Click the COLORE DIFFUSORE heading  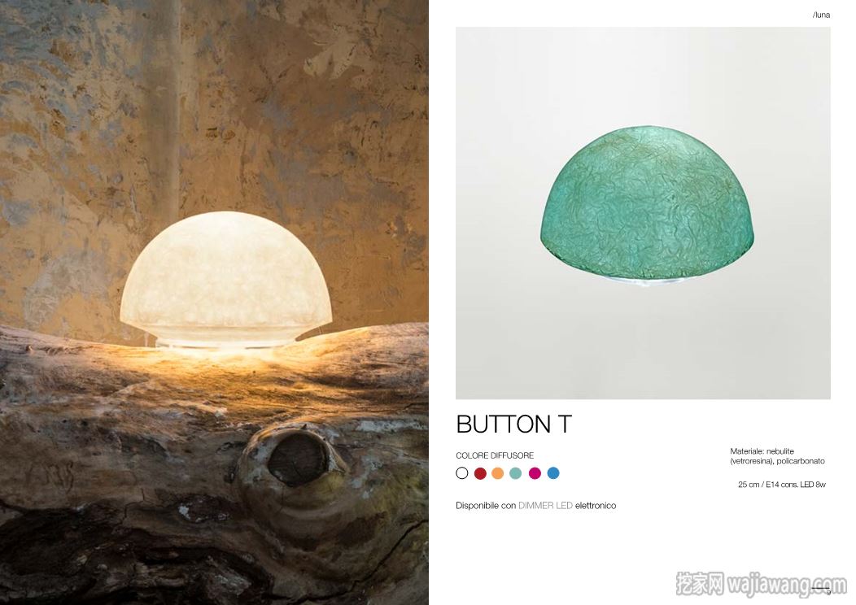click(x=495, y=455)
